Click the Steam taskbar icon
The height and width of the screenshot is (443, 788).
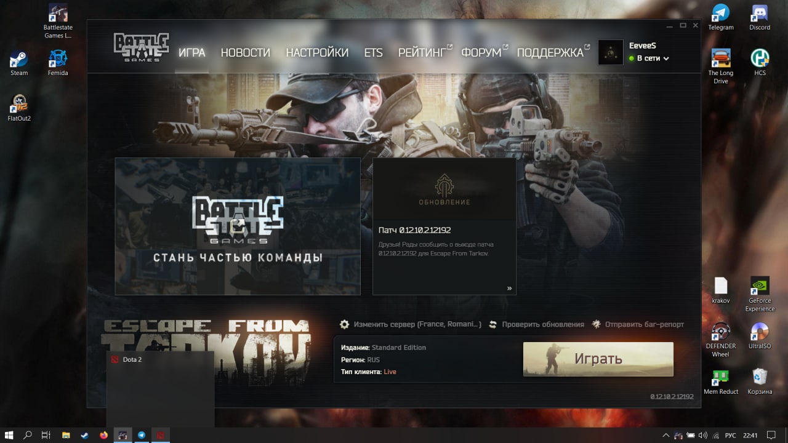tap(84, 435)
